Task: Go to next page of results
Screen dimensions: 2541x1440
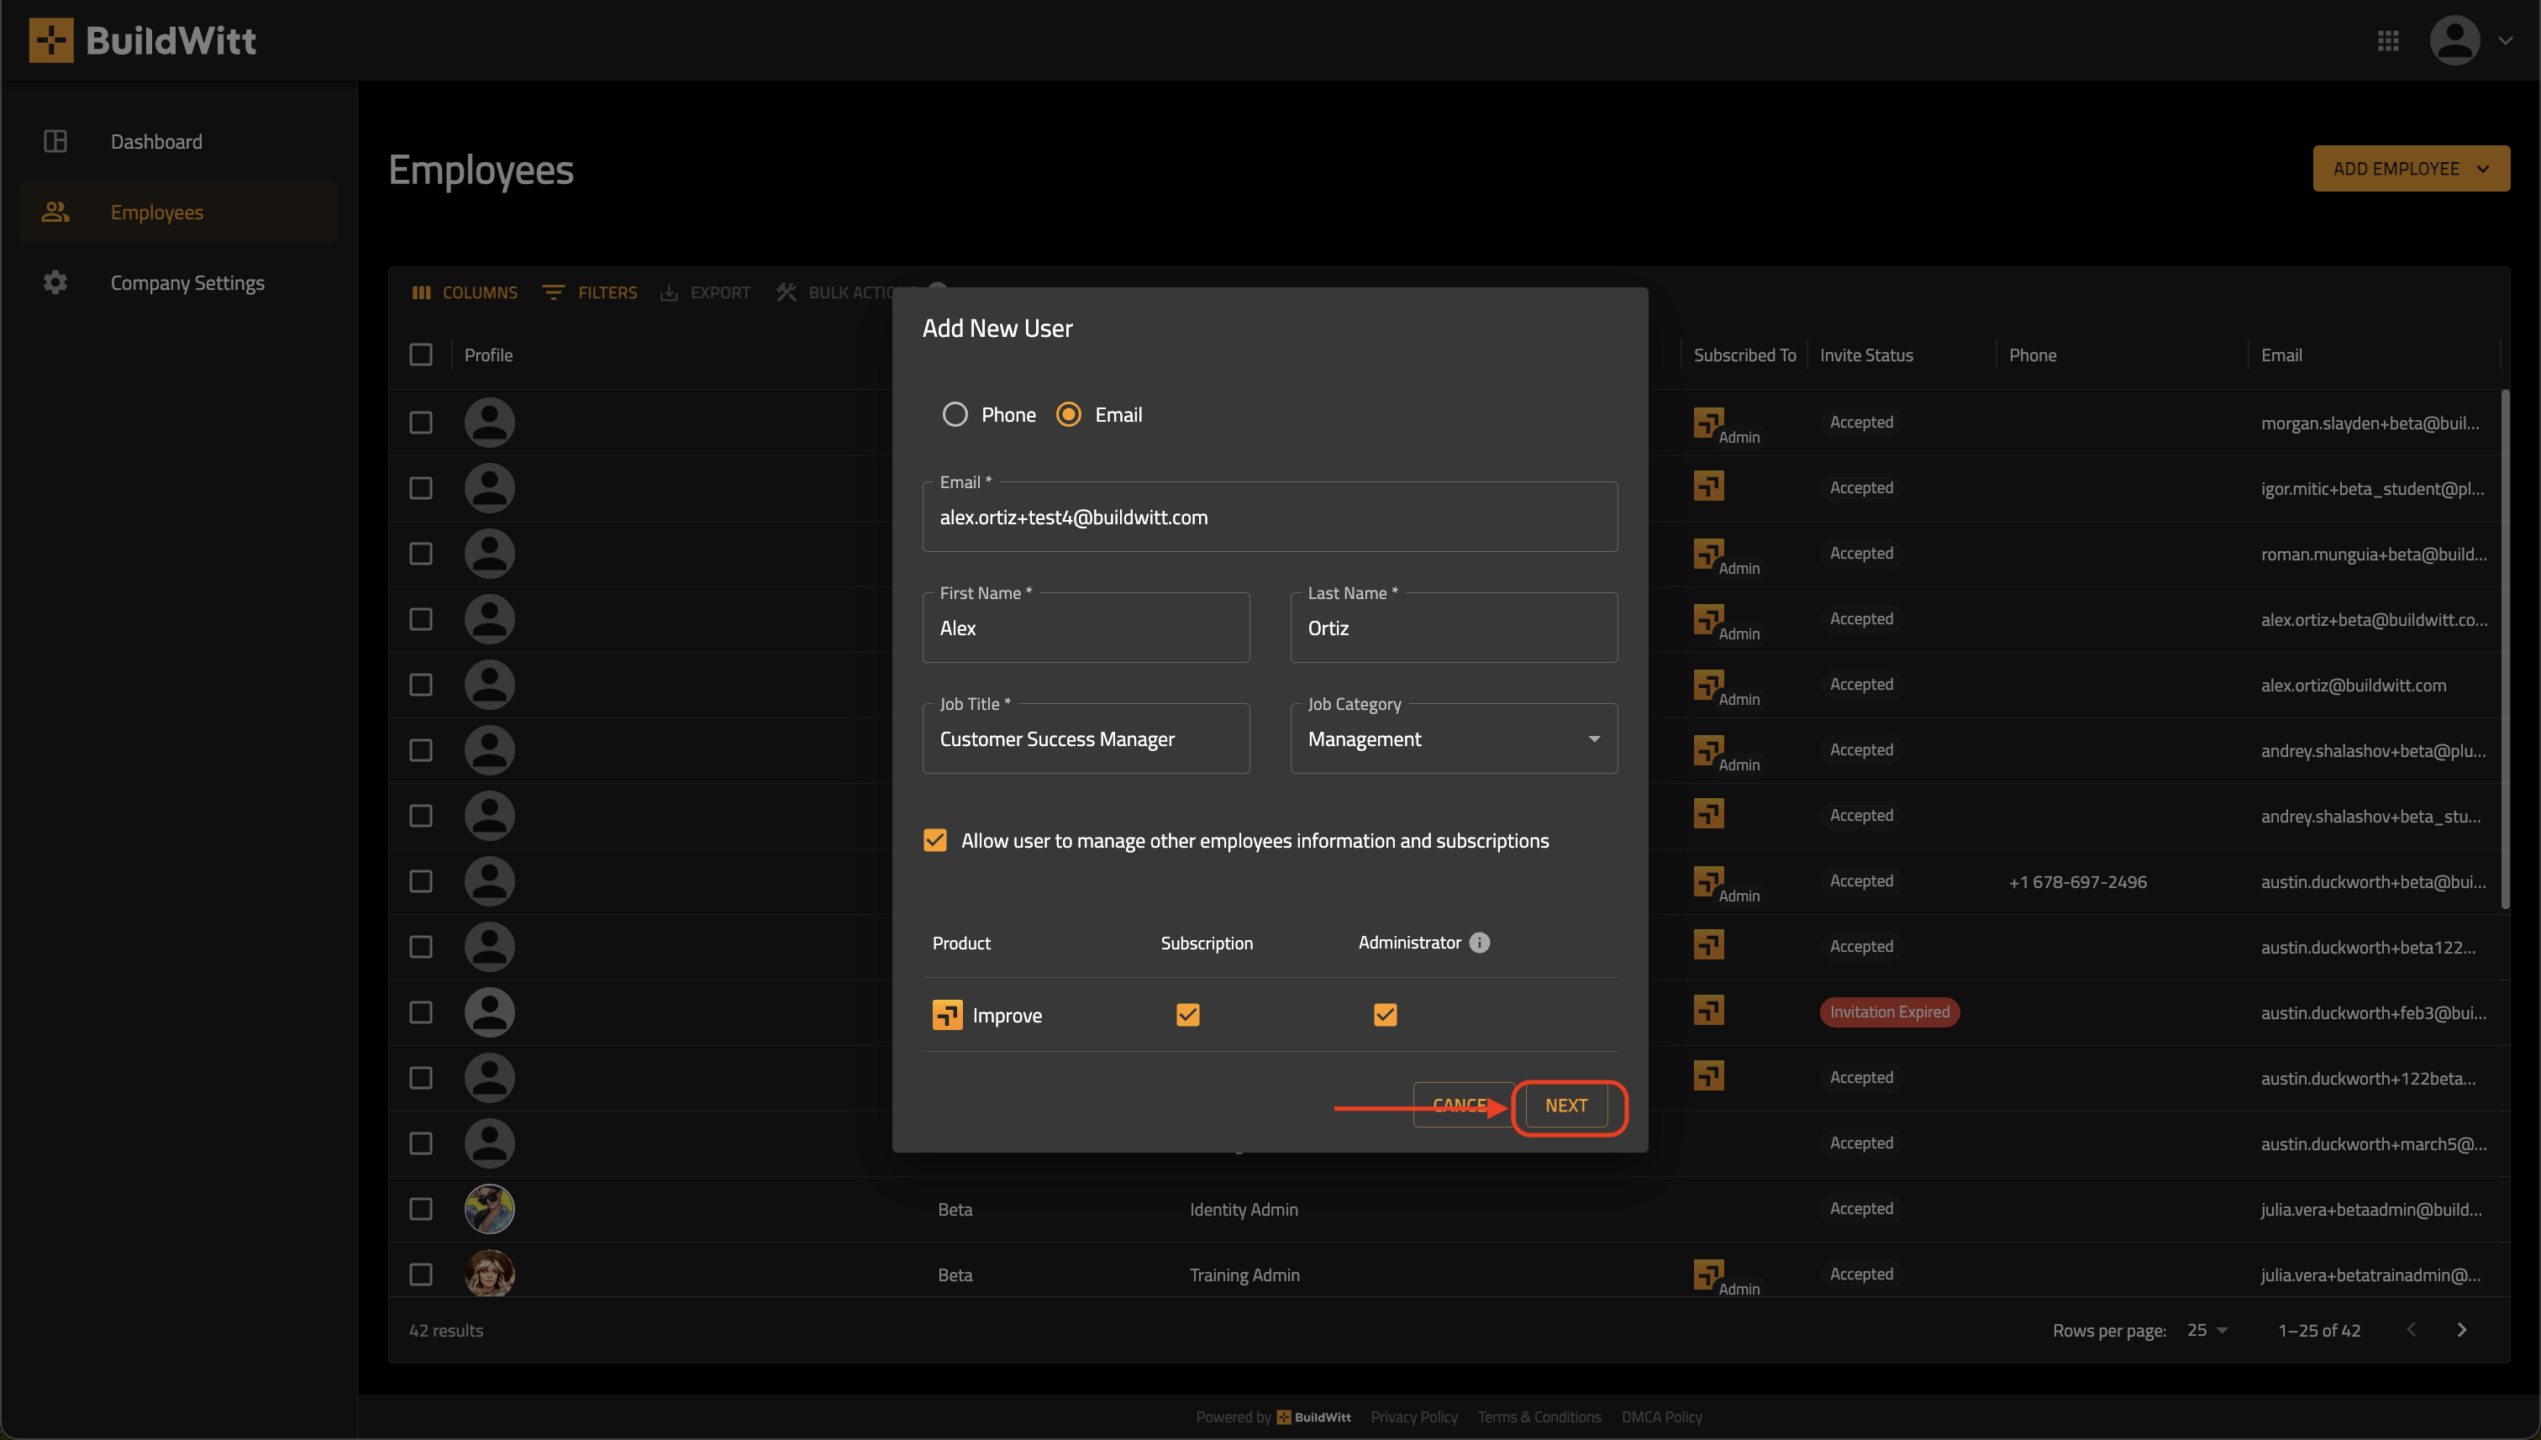Action: tap(2462, 1330)
